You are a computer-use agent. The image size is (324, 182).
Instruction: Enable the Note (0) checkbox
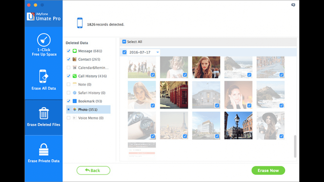pyautogui.click(x=69, y=84)
